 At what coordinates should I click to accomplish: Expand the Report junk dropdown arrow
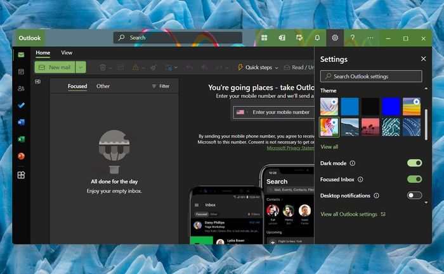[x=143, y=68]
